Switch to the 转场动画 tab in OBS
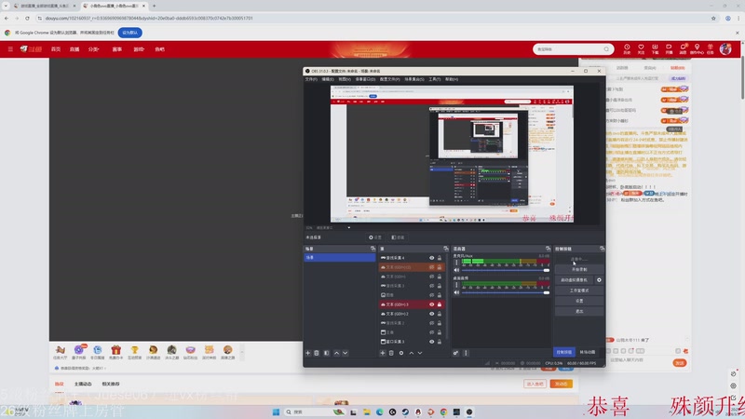This screenshot has width=745, height=419. 588,352
